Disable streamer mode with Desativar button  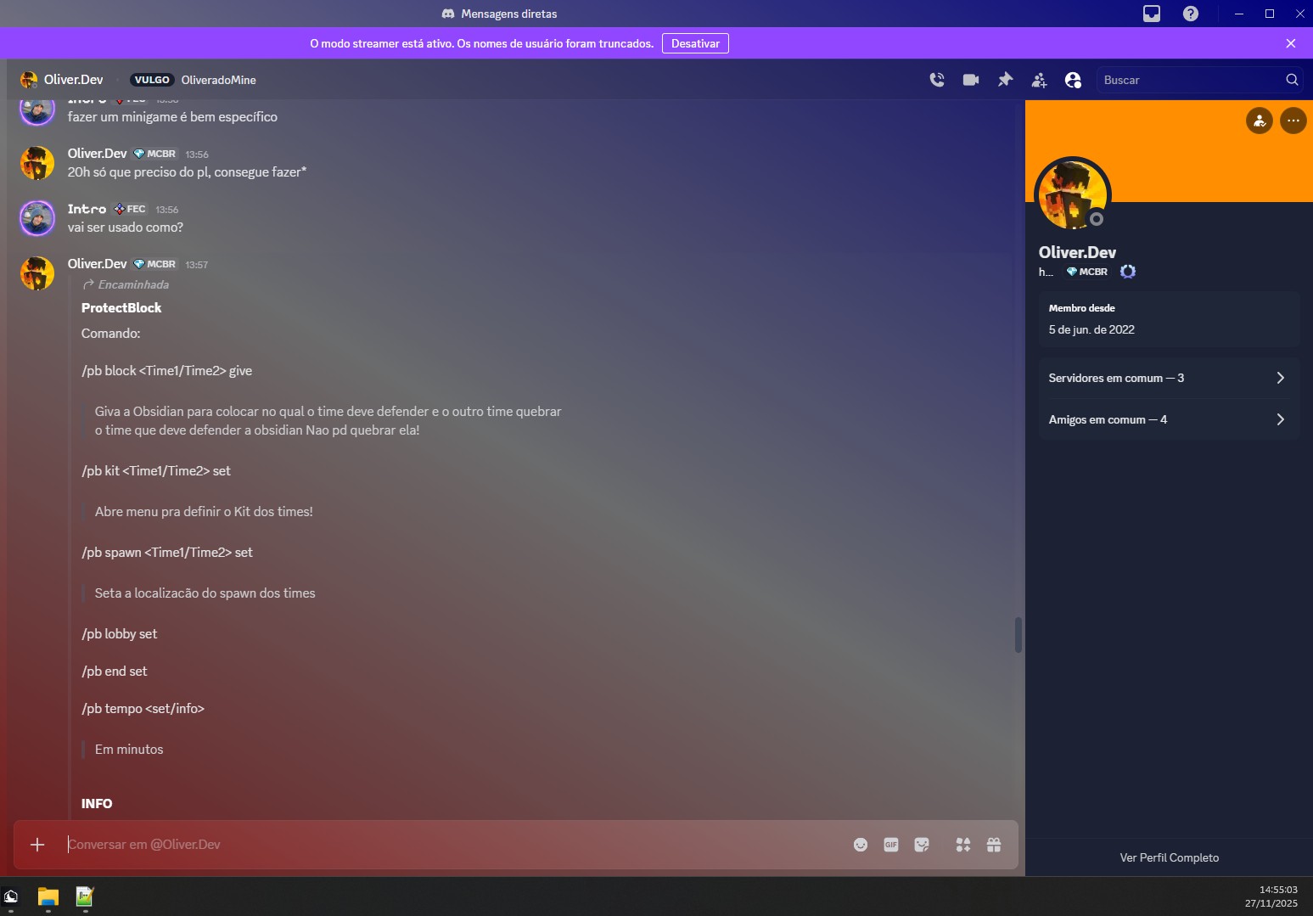coord(695,43)
